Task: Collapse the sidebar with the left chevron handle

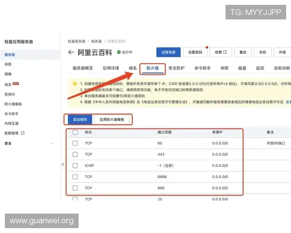Action: [63, 164]
